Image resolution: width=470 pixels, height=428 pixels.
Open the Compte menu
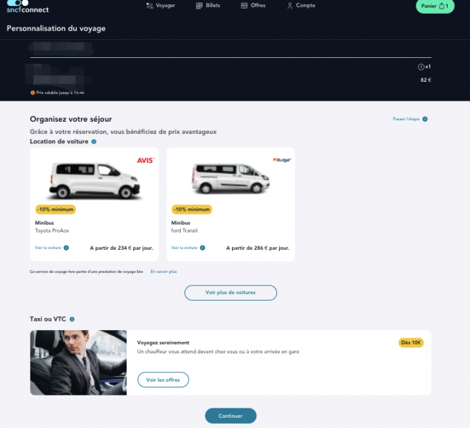coord(302,6)
